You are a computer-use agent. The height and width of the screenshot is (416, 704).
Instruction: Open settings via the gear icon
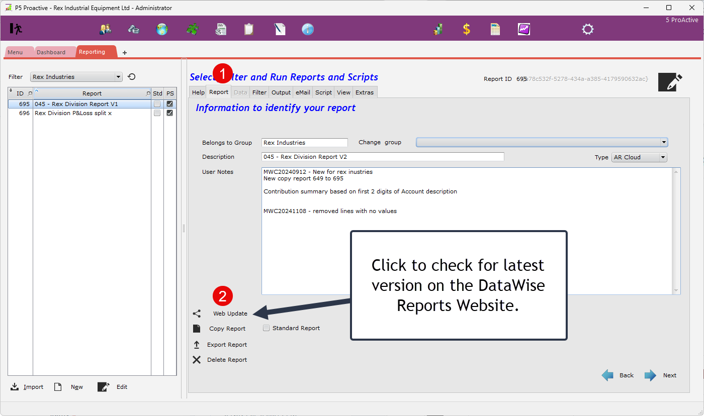pyautogui.click(x=588, y=29)
